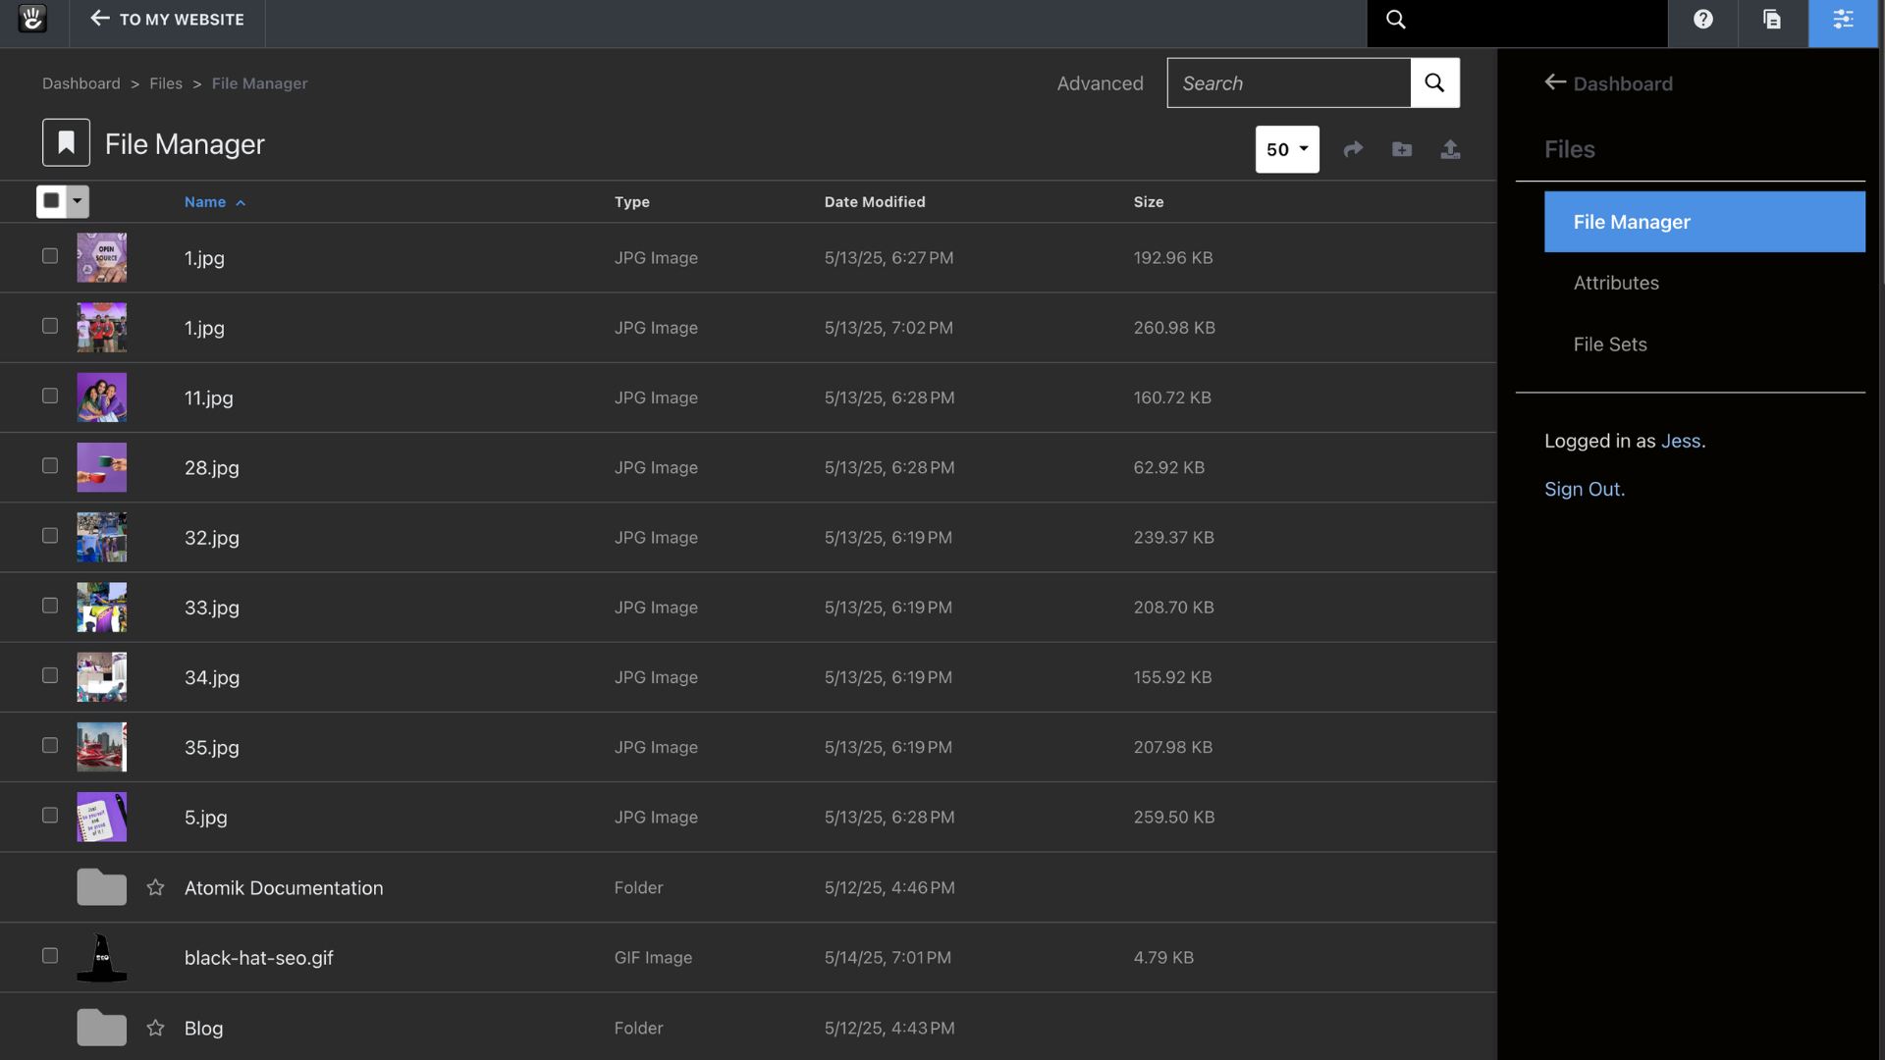Check the checkbox for 11.jpg
The width and height of the screenshot is (1885, 1060).
(50, 396)
